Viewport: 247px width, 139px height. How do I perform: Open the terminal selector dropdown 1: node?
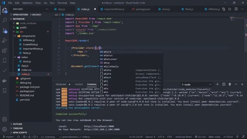pyautogui.click(x=196, y=85)
